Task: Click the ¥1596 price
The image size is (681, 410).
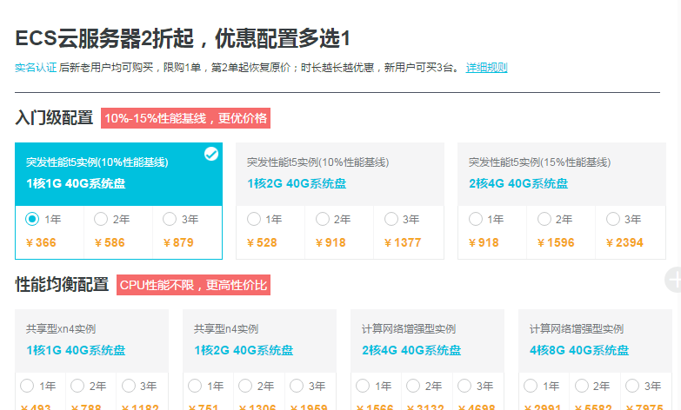Action: tap(556, 242)
